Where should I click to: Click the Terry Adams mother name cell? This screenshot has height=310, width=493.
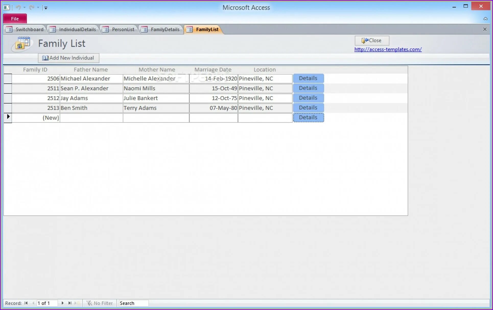156,108
